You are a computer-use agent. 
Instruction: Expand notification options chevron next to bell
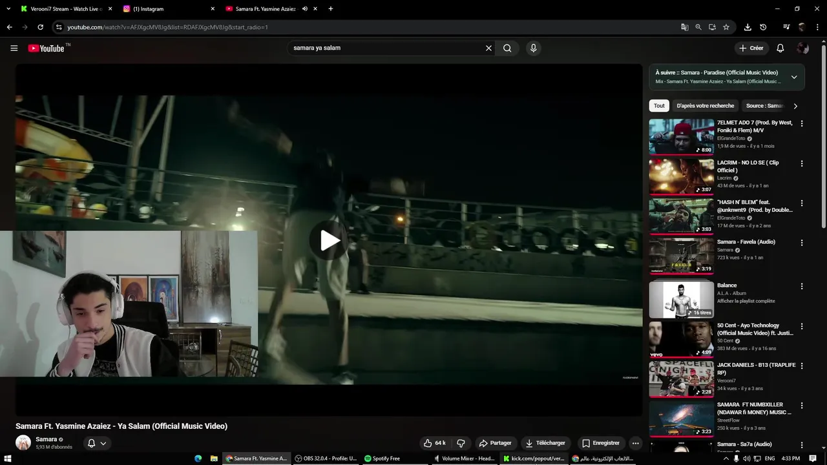coord(103,443)
